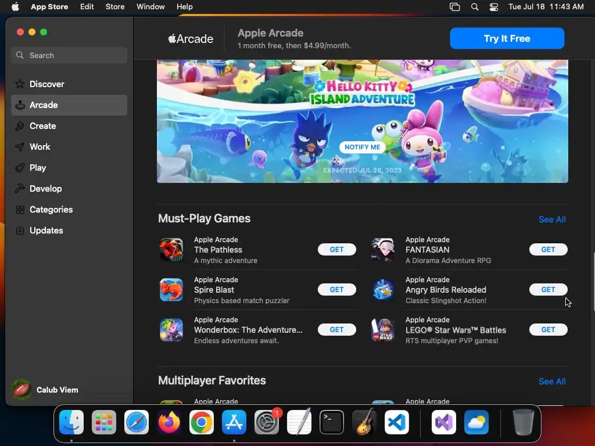595x446 pixels.
Task: Open Categories in the sidebar
Action: tap(69, 209)
